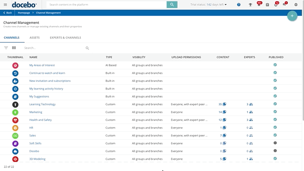
Task: Open the gamification trophy icon
Action: pos(250,4)
